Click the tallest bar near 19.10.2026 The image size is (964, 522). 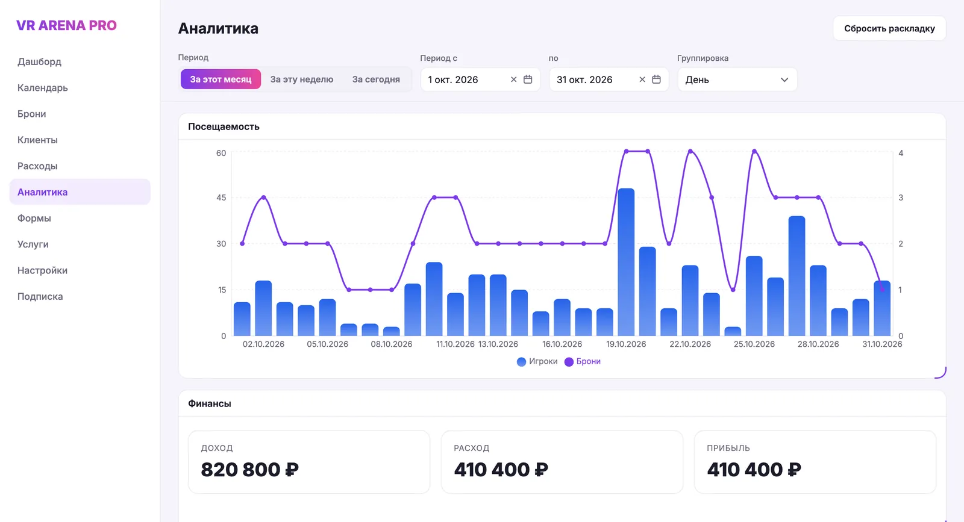coord(626,262)
